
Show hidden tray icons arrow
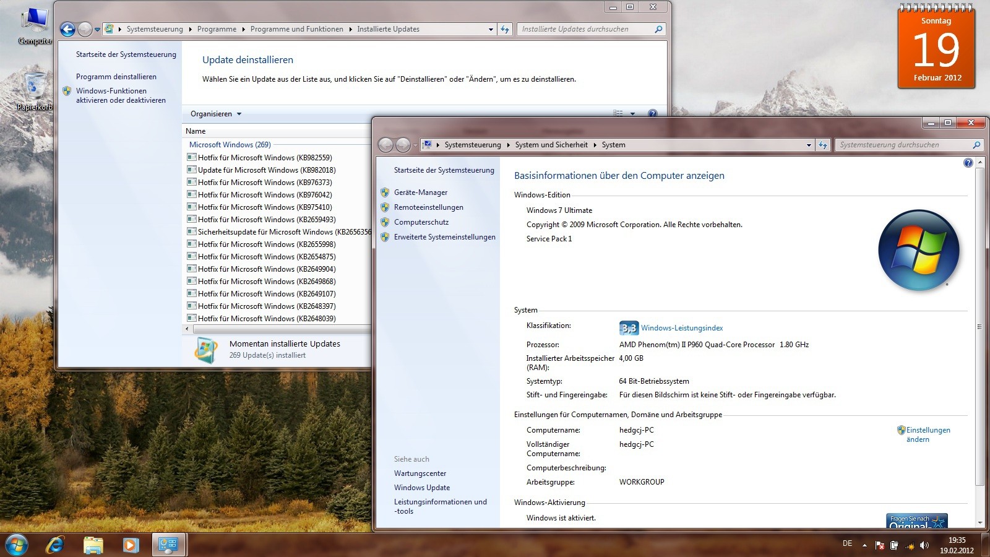coord(864,545)
